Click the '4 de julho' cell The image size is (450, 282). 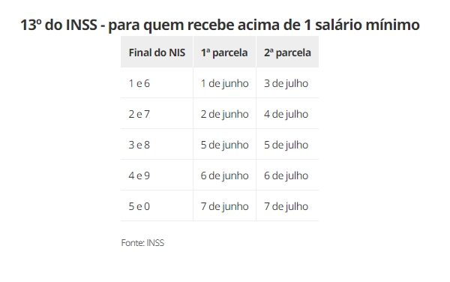click(x=287, y=114)
